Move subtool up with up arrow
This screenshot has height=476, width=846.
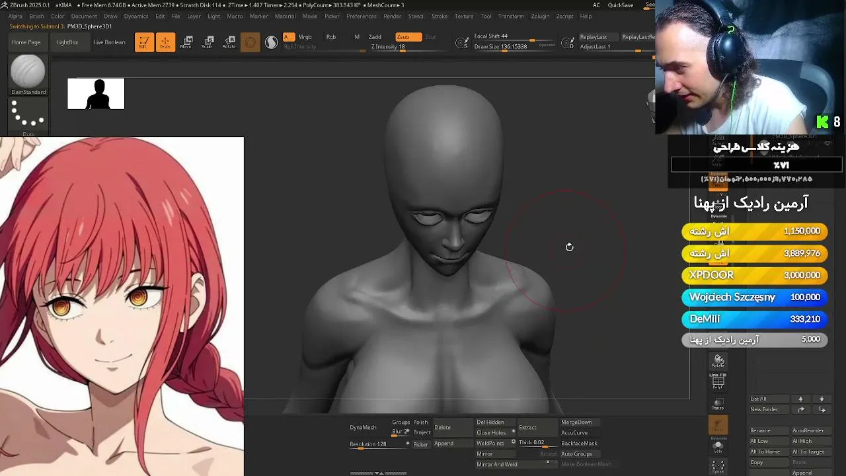click(x=800, y=399)
